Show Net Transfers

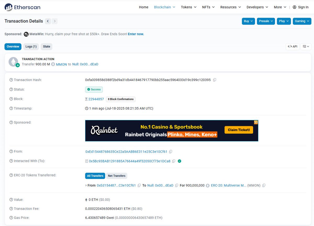coord(117,176)
